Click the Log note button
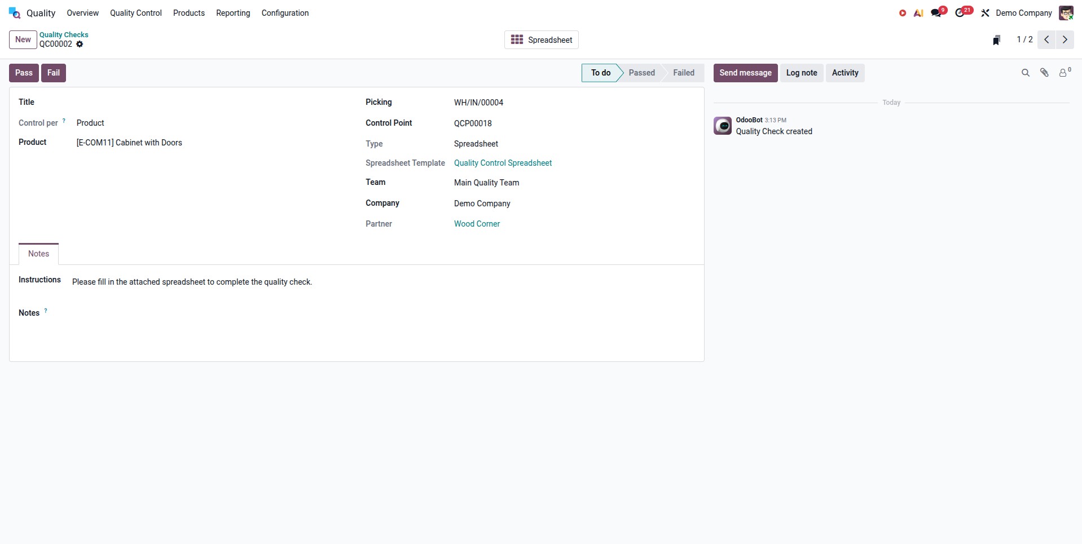This screenshot has height=544, width=1082. 802,73
